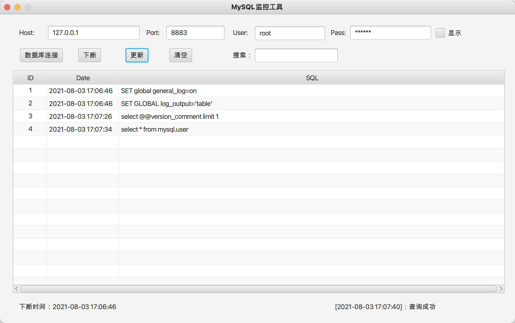Click the Date column header
The width and height of the screenshot is (515, 323).
point(83,78)
